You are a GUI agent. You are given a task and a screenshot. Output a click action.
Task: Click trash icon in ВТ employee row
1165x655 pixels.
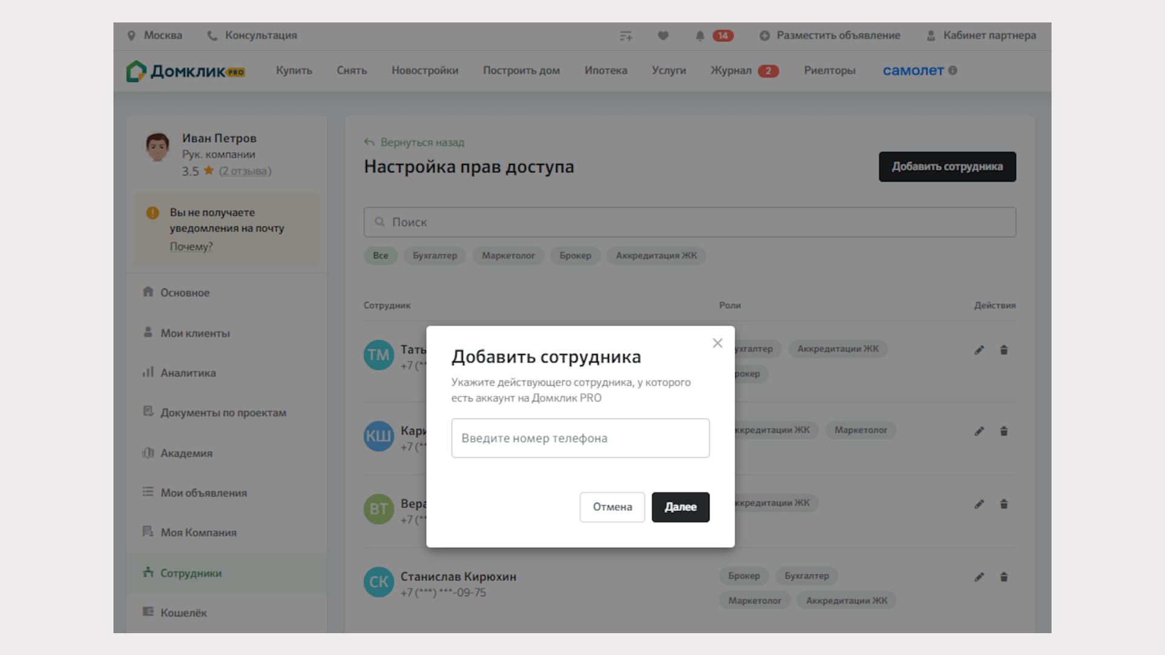point(1004,504)
